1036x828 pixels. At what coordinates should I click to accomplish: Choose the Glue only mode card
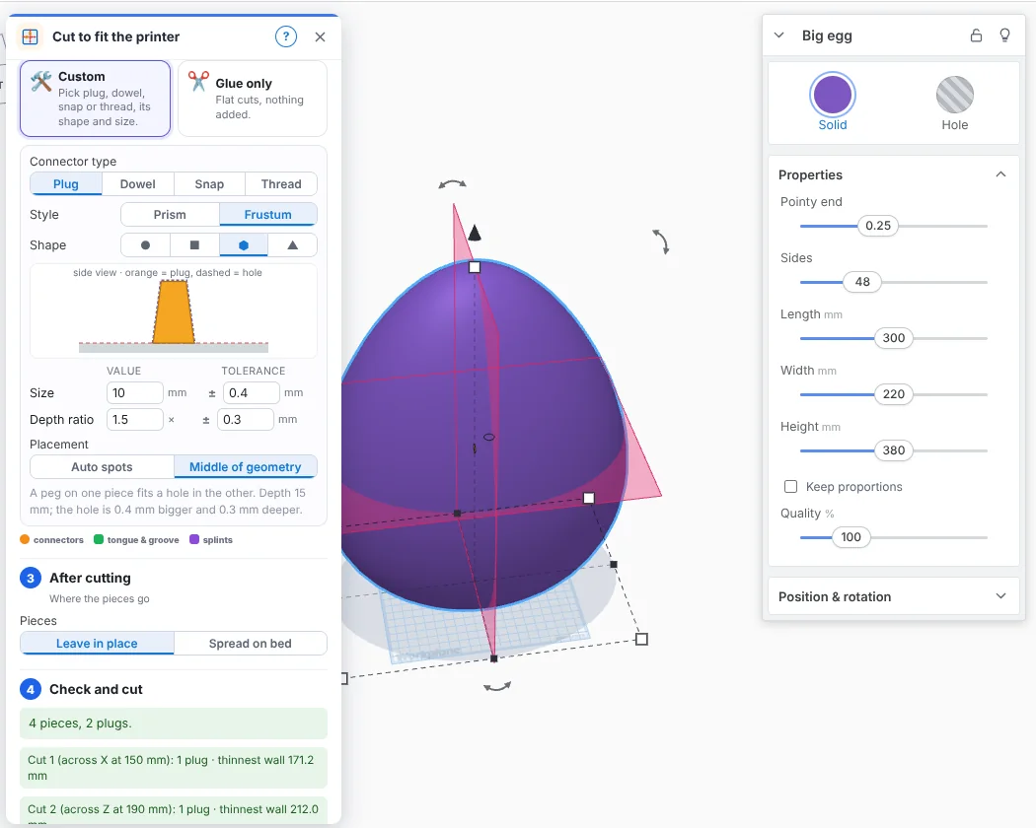[253, 99]
